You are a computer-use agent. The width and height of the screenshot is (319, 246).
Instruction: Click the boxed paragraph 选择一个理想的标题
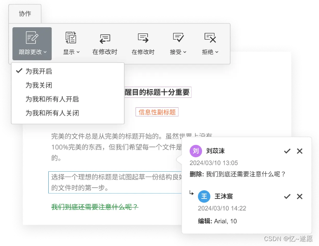tap(115, 182)
